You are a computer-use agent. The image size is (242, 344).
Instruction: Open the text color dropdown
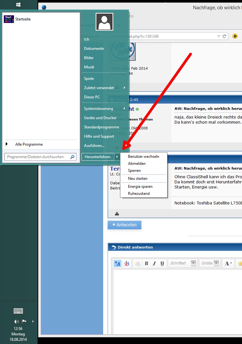pyautogui.click(x=228, y=263)
